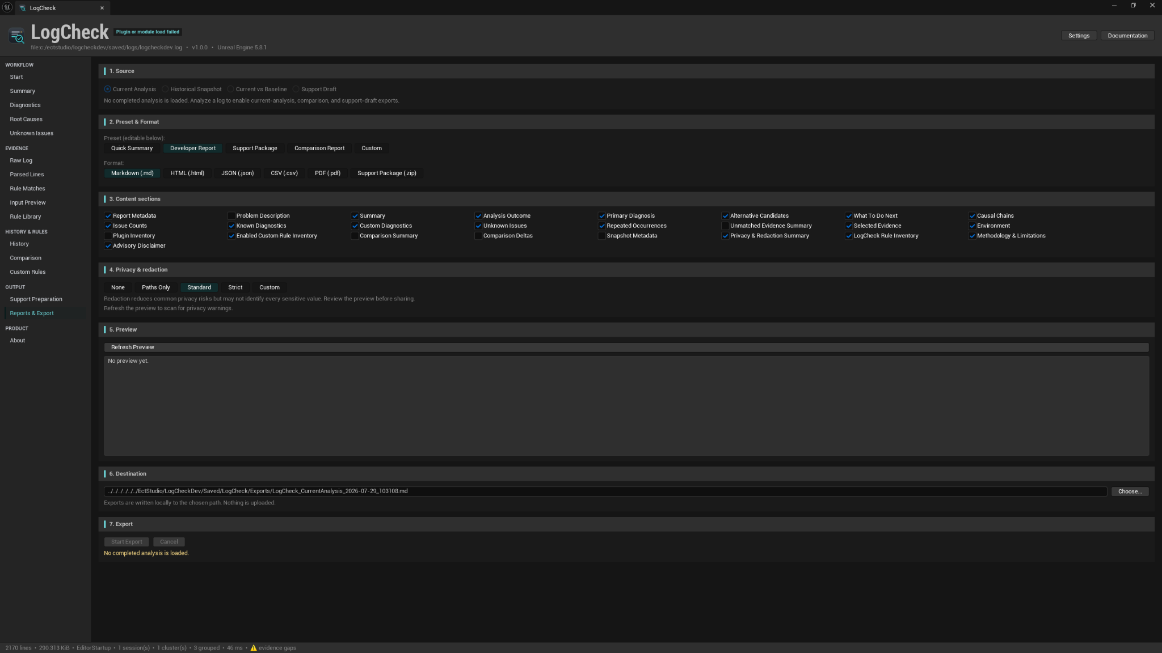This screenshot has width=1162, height=653.
Task: Select Strict redaction level
Action: pos(235,287)
